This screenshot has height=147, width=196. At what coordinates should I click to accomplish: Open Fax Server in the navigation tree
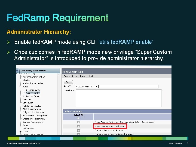[x=28, y=128]
